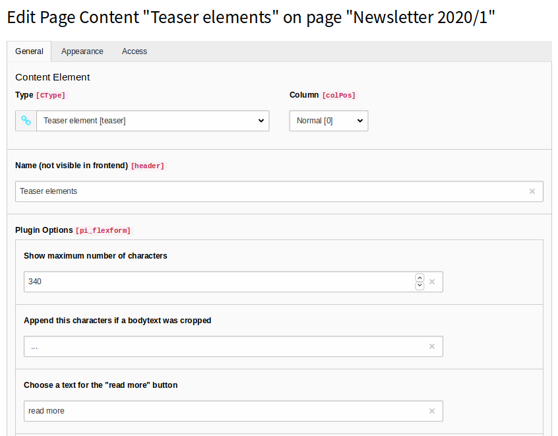Increase the maximum number of characters value
Viewport: 558px width, 436px height.
[420, 278]
